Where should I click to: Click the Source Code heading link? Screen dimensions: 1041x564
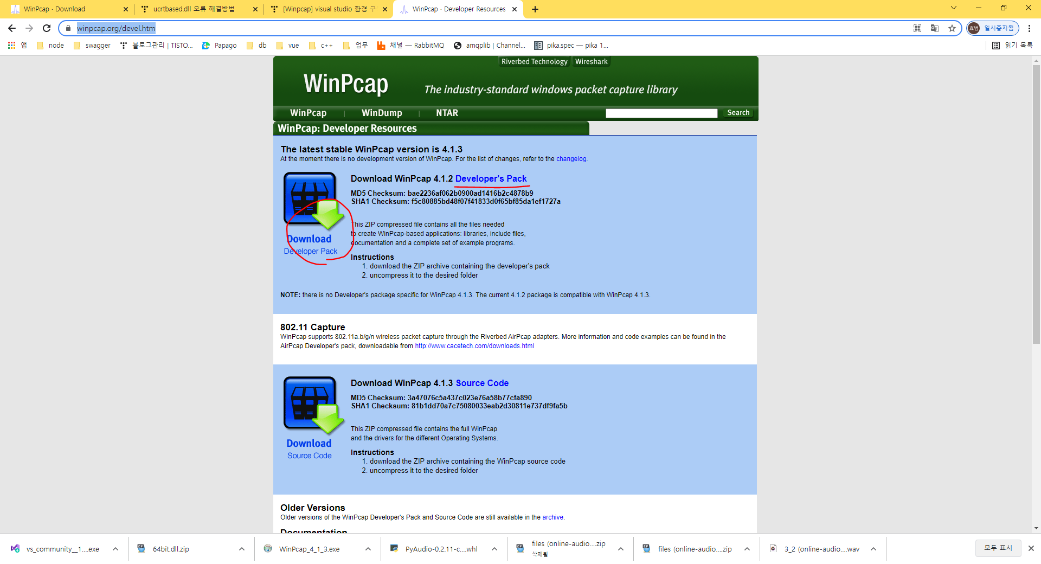coord(482,383)
